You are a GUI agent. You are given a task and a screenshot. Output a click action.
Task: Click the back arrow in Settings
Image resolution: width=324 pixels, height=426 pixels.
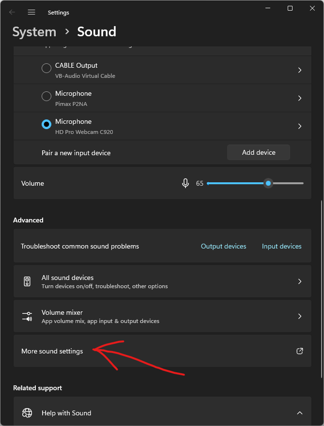(x=12, y=12)
